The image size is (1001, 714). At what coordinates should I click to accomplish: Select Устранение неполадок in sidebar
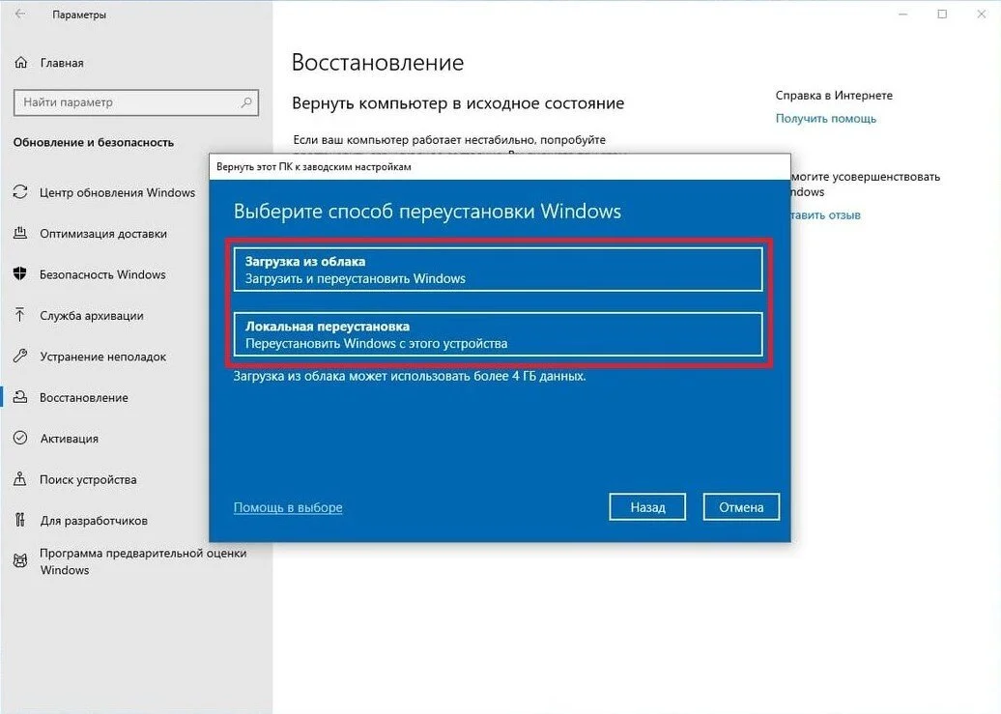[x=102, y=357]
